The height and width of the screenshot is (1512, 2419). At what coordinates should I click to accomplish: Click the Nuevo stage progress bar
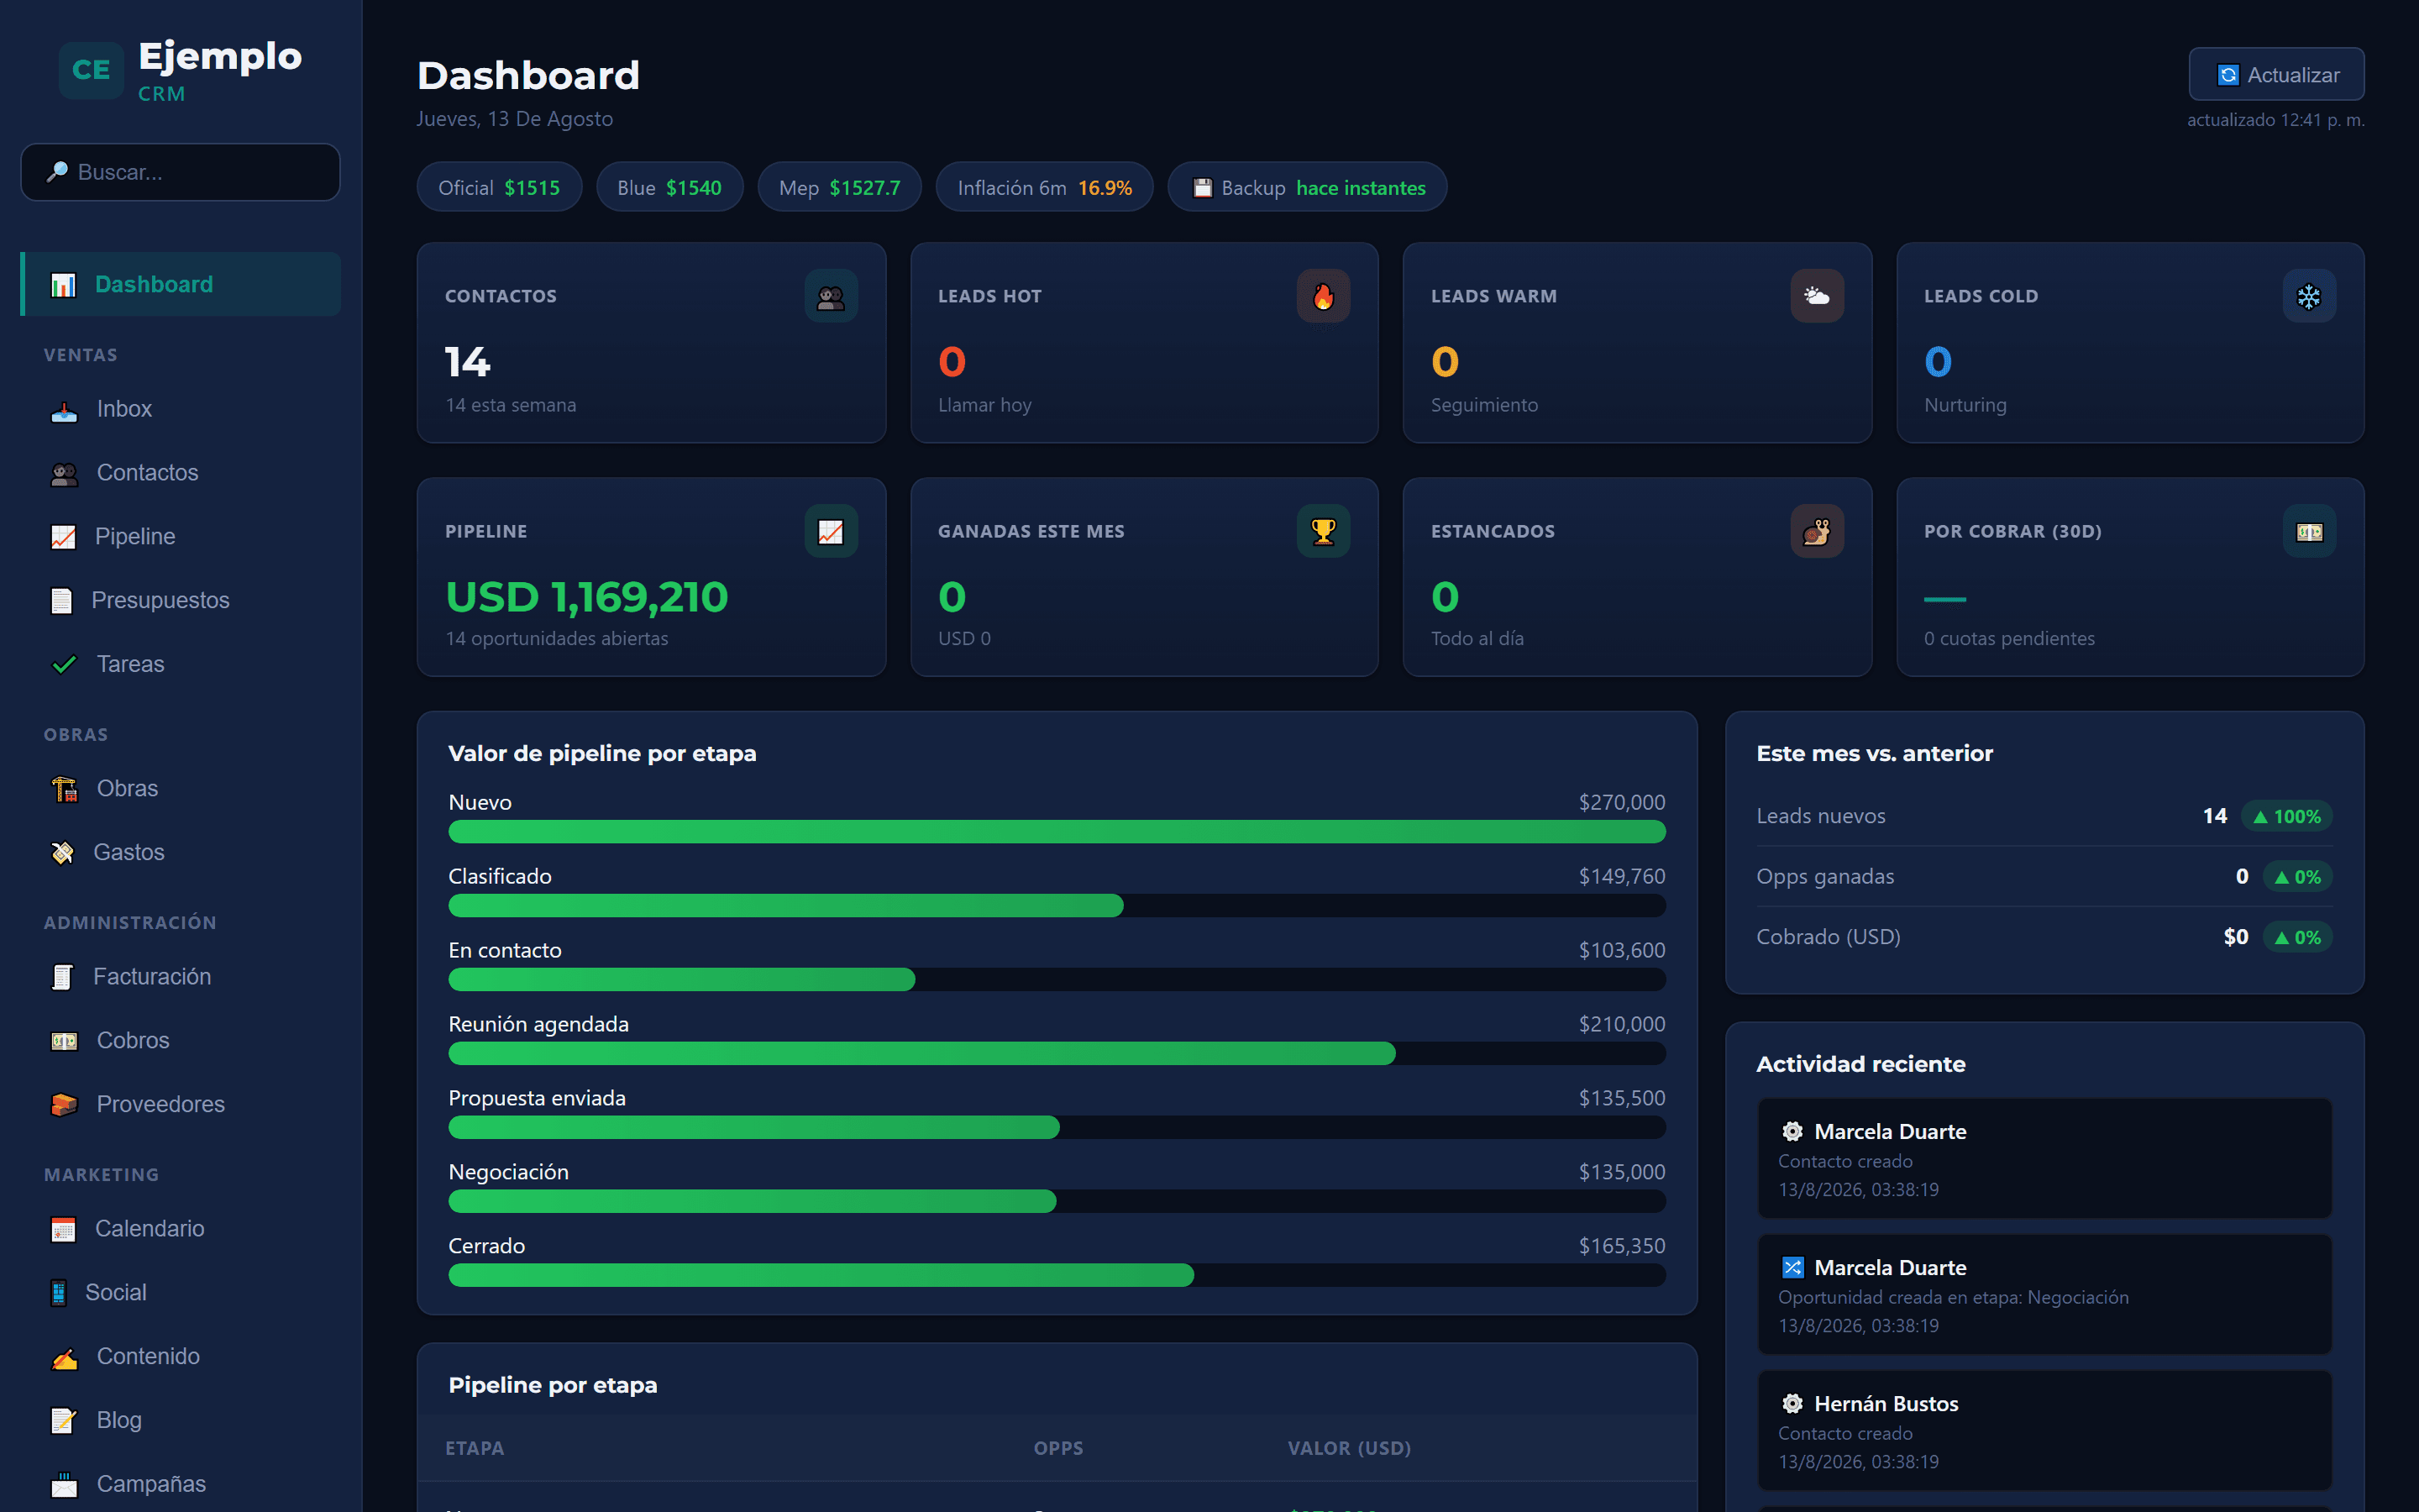pos(1057,832)
